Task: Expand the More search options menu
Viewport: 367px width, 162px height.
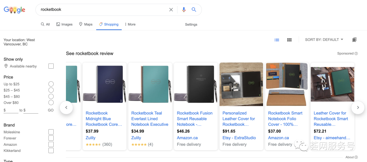Action: pos(130,24)
